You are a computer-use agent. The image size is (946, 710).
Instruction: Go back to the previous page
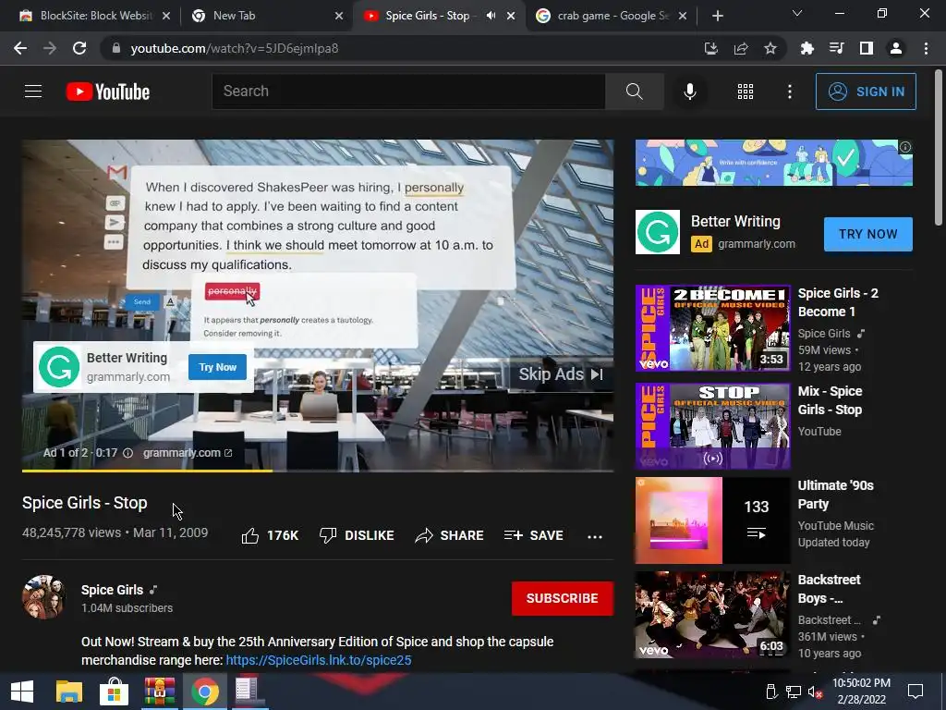(20, 48)
